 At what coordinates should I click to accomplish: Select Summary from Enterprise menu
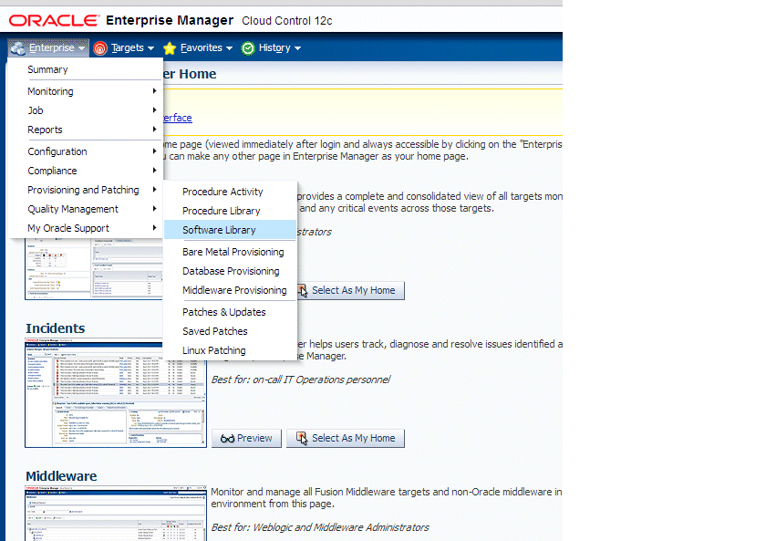click(x=85, y=69)
